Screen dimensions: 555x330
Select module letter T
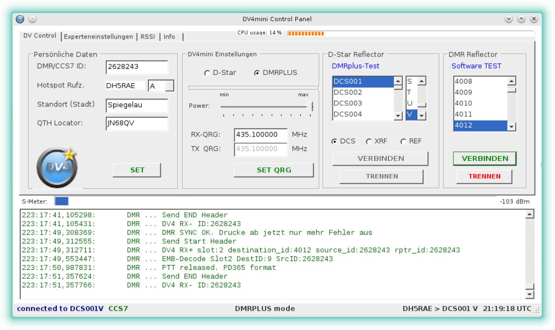pos(412,92)
